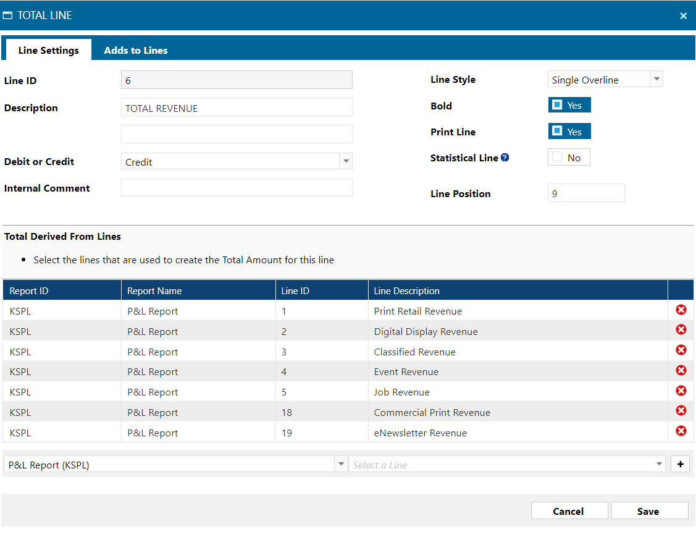The image size is (696, 542).
Task: Remove the eNewsletter Revenue row
Action: 681,431
